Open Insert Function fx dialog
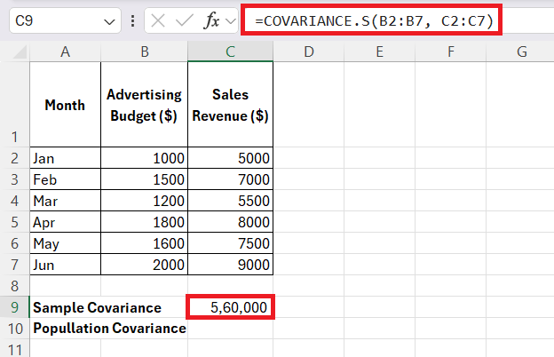The height and width of the screenshot is (357, 554). [x=211, y=20]
